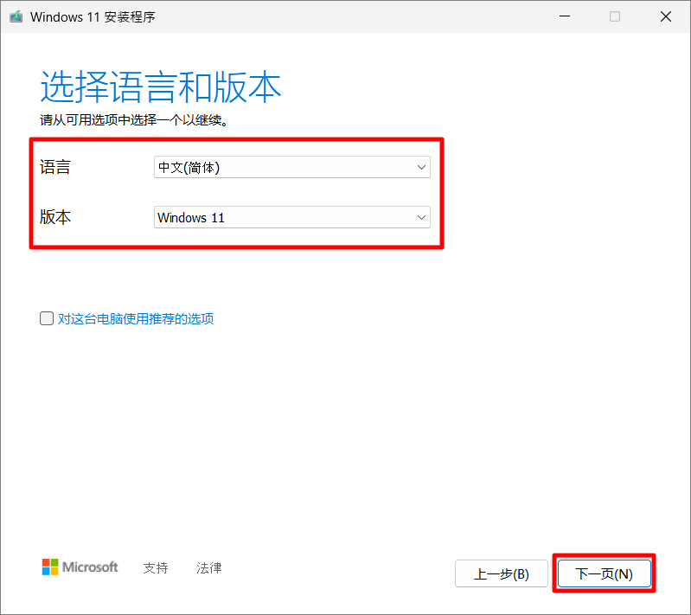This screenshot has width=691, height=615.
Task: Proceed with the 下一页(N) button
Action: coord(604,573)
